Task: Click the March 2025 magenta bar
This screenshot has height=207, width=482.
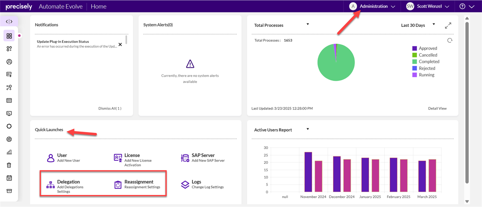Action: (x=431, y=175)
